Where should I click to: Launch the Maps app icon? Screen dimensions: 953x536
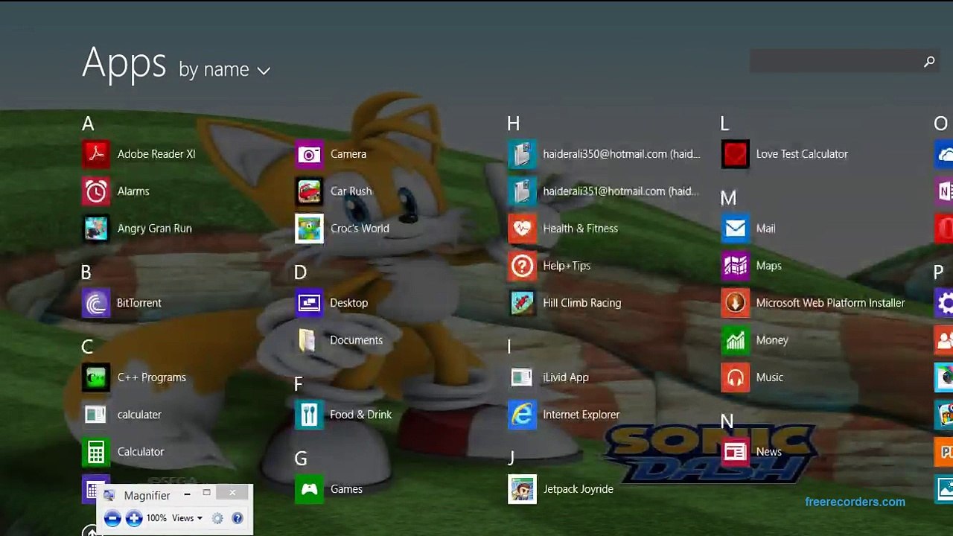[735, 266]
